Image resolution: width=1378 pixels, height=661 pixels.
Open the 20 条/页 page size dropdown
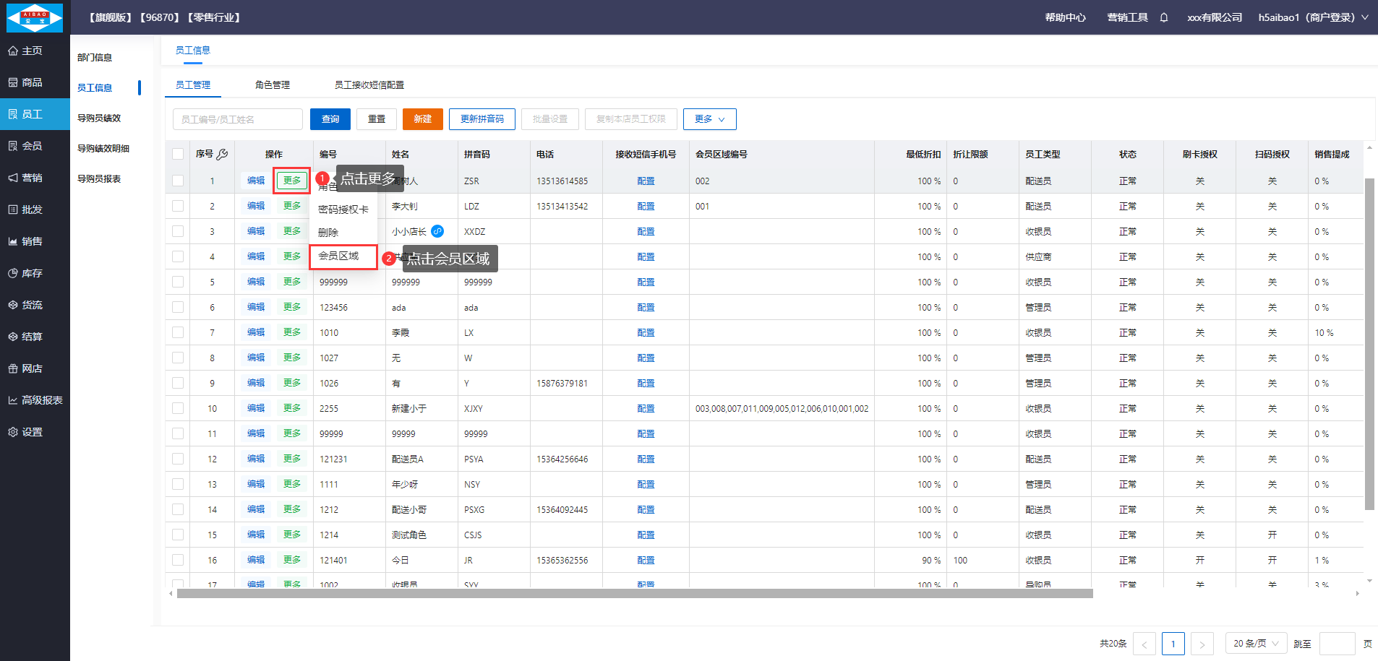1256,643
